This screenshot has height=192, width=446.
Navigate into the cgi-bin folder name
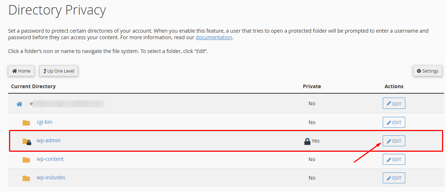point(44,122)
